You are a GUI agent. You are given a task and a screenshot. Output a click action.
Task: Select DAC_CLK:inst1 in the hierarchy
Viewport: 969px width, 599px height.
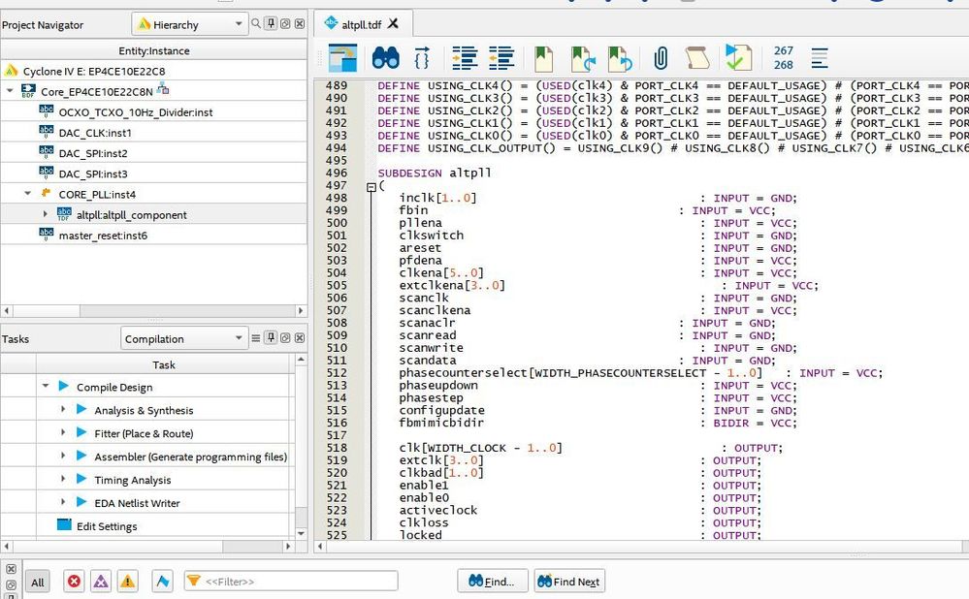click(94, 133)
